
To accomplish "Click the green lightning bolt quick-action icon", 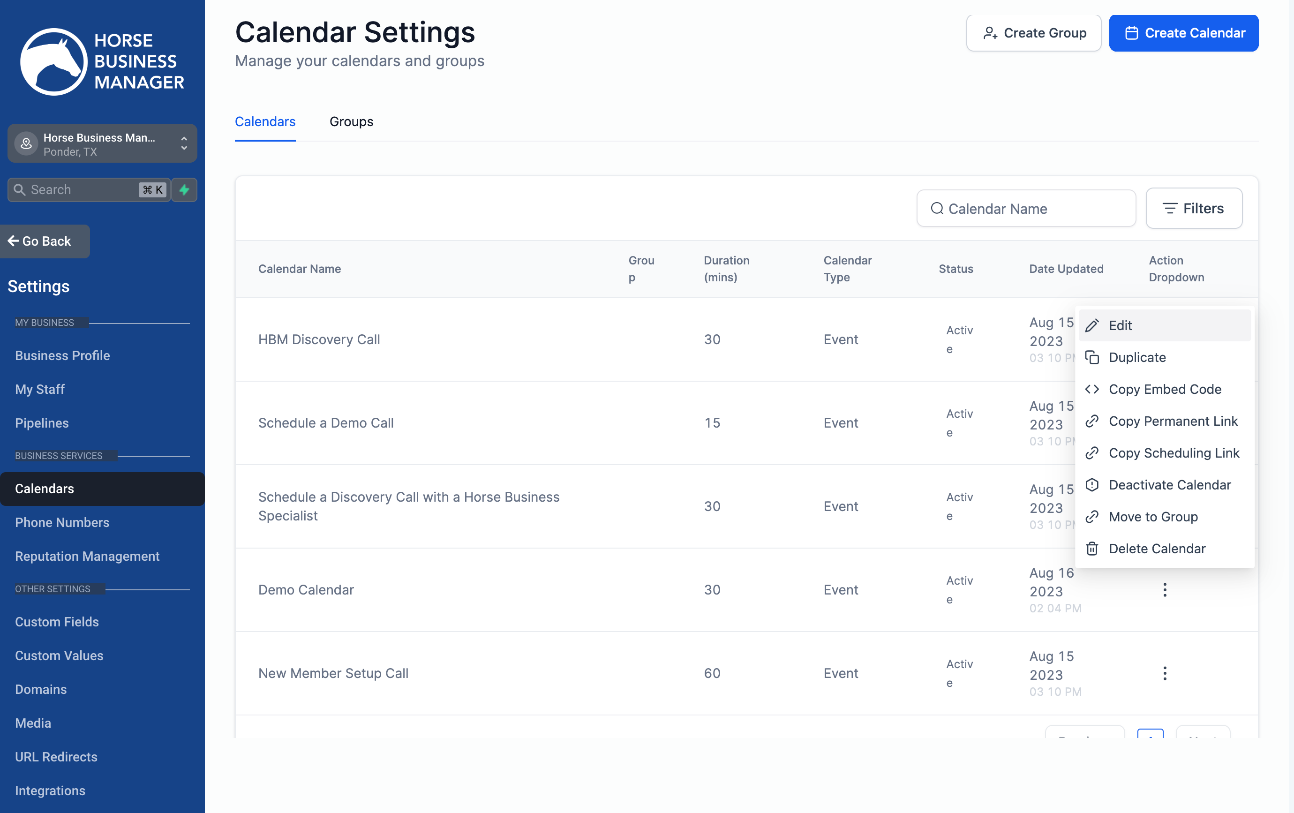I will (184, 190).
